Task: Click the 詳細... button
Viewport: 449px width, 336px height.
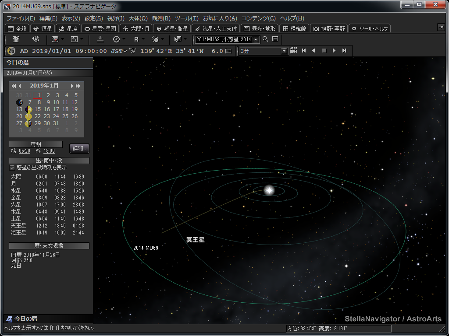Action: (x=79, y=148)
